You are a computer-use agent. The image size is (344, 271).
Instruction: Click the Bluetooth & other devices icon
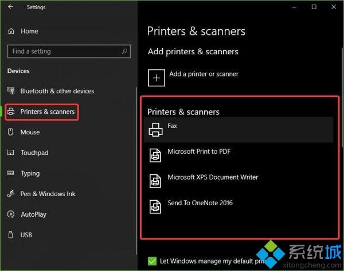tap(11, 91)
